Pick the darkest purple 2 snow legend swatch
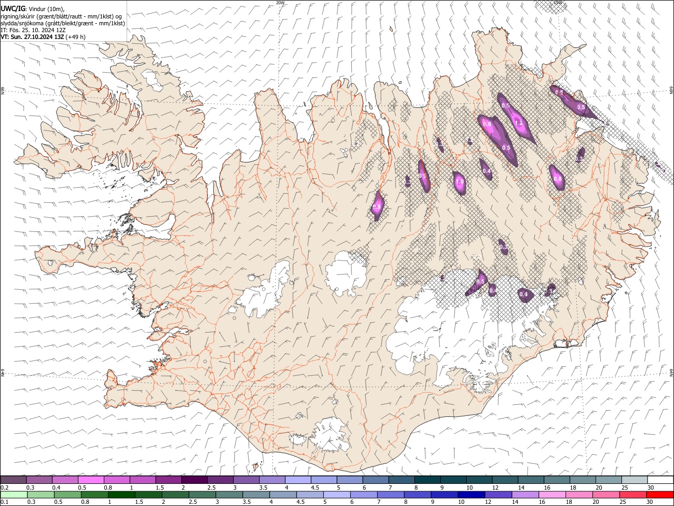The width and height of the screenshot is (674, 506). (194, 480)
